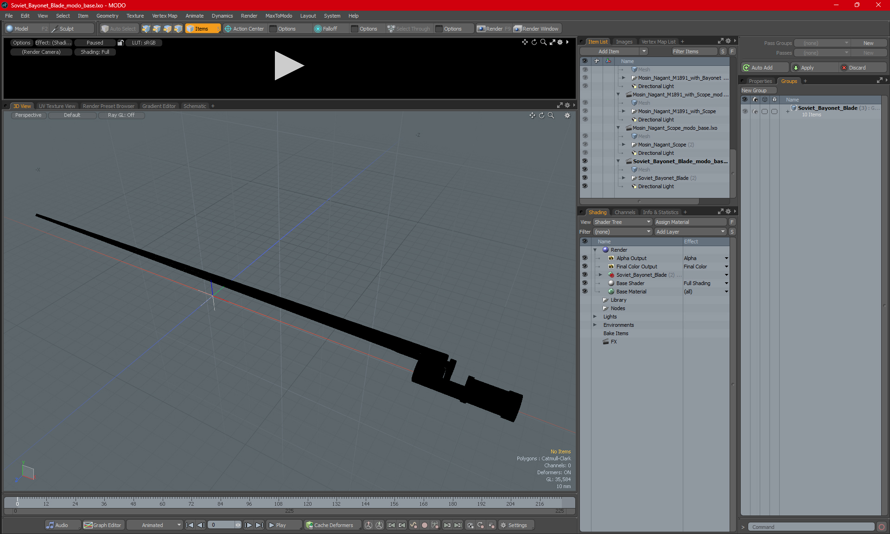Toggle visibility of Final Color Output
Screen dimensions: 890x534
point(585,267)
